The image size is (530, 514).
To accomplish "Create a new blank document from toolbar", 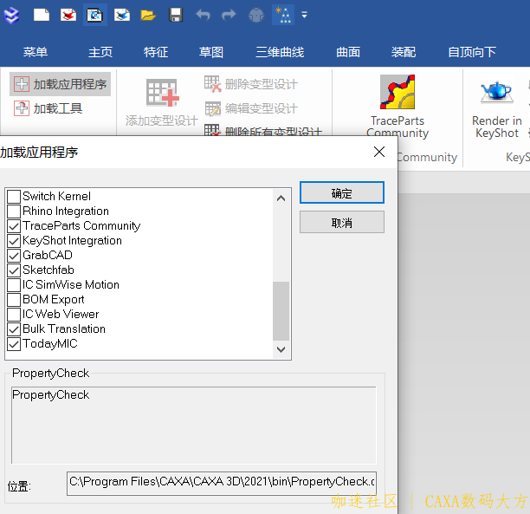I will click(x=42, y=16).
